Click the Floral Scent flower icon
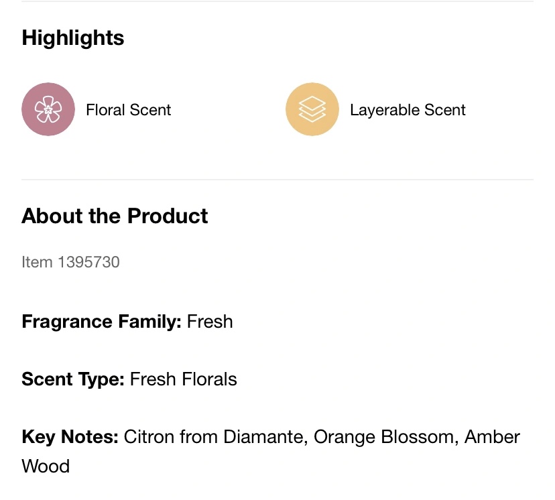 click(x=48, y=109)
